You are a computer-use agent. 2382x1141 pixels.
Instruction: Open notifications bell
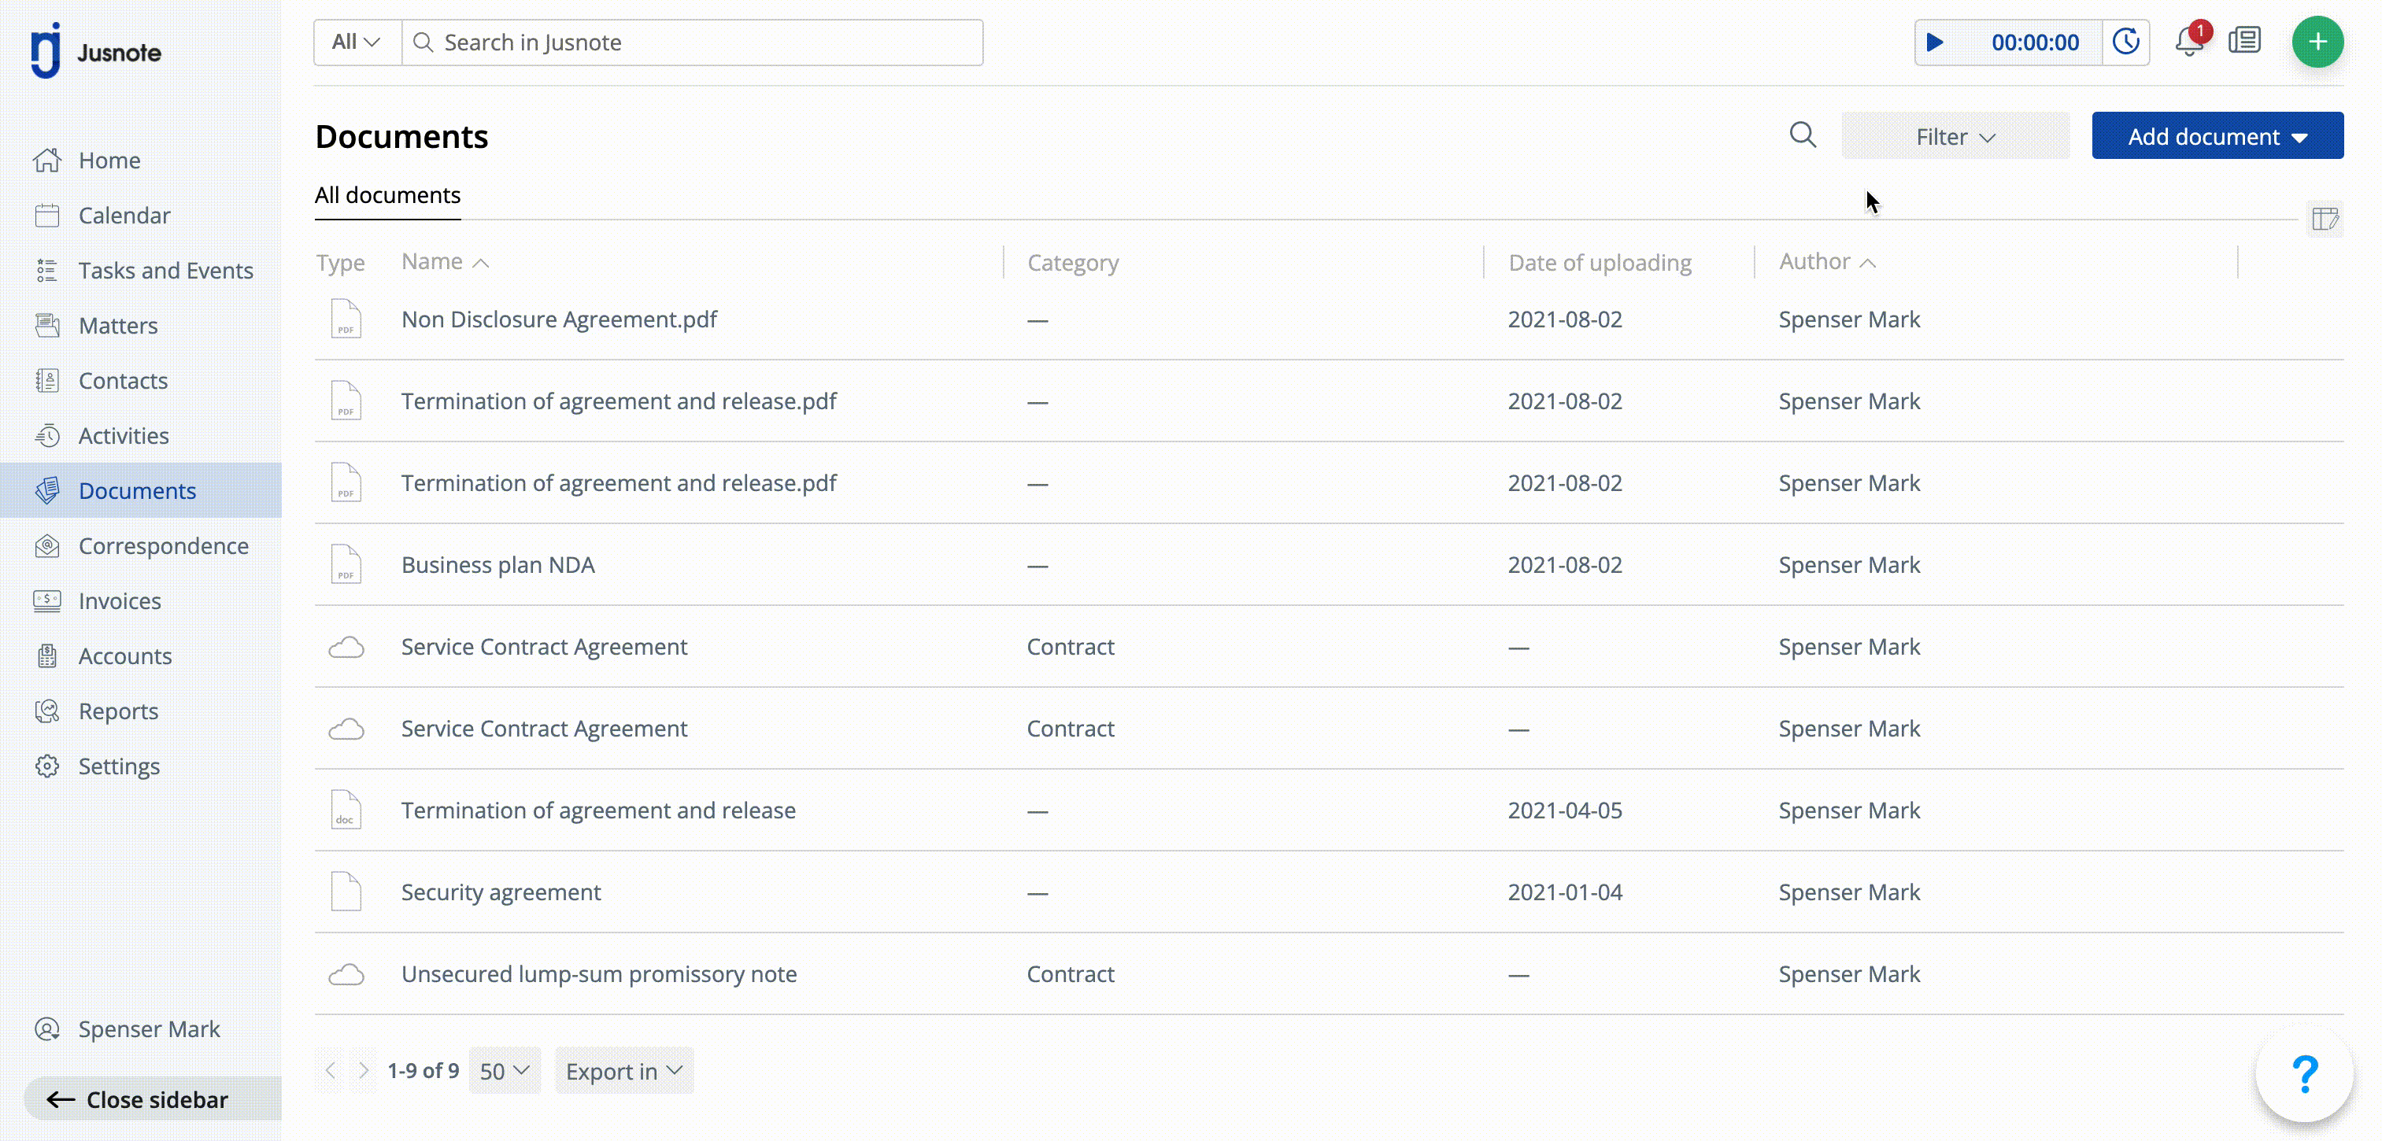click(2188, 42)
